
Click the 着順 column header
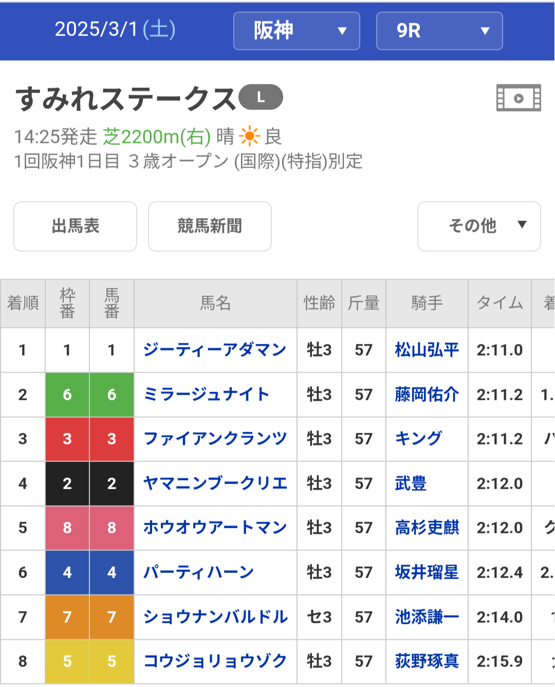click(x=23, y=303)
